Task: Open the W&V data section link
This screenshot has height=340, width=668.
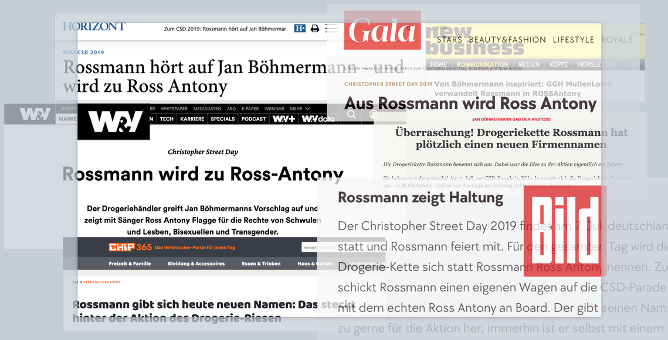Action: [x=318, y=119]
